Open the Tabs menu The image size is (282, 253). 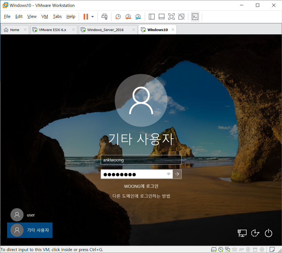(x=57, y=16)
